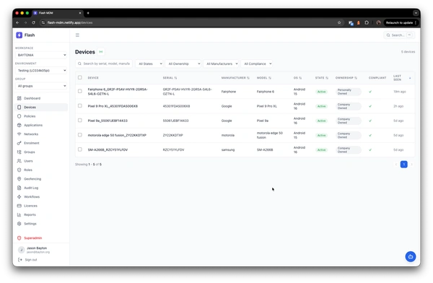Open the All States filter
Image resolution: width=433 pixels, height=283 pixels.
pos(149,64)
